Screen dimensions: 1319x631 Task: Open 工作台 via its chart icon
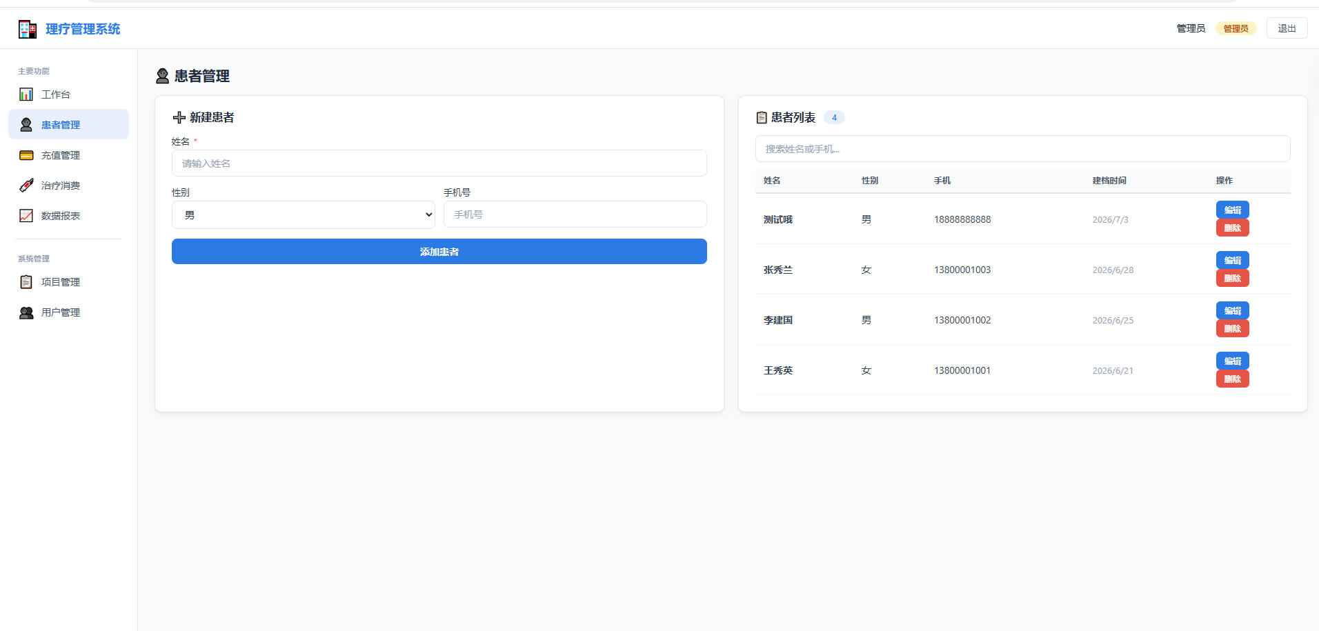(x=26, y=94)
